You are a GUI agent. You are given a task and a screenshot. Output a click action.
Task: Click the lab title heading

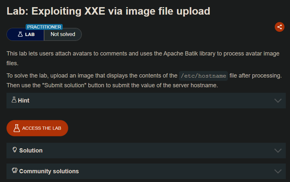coord(108,11)
